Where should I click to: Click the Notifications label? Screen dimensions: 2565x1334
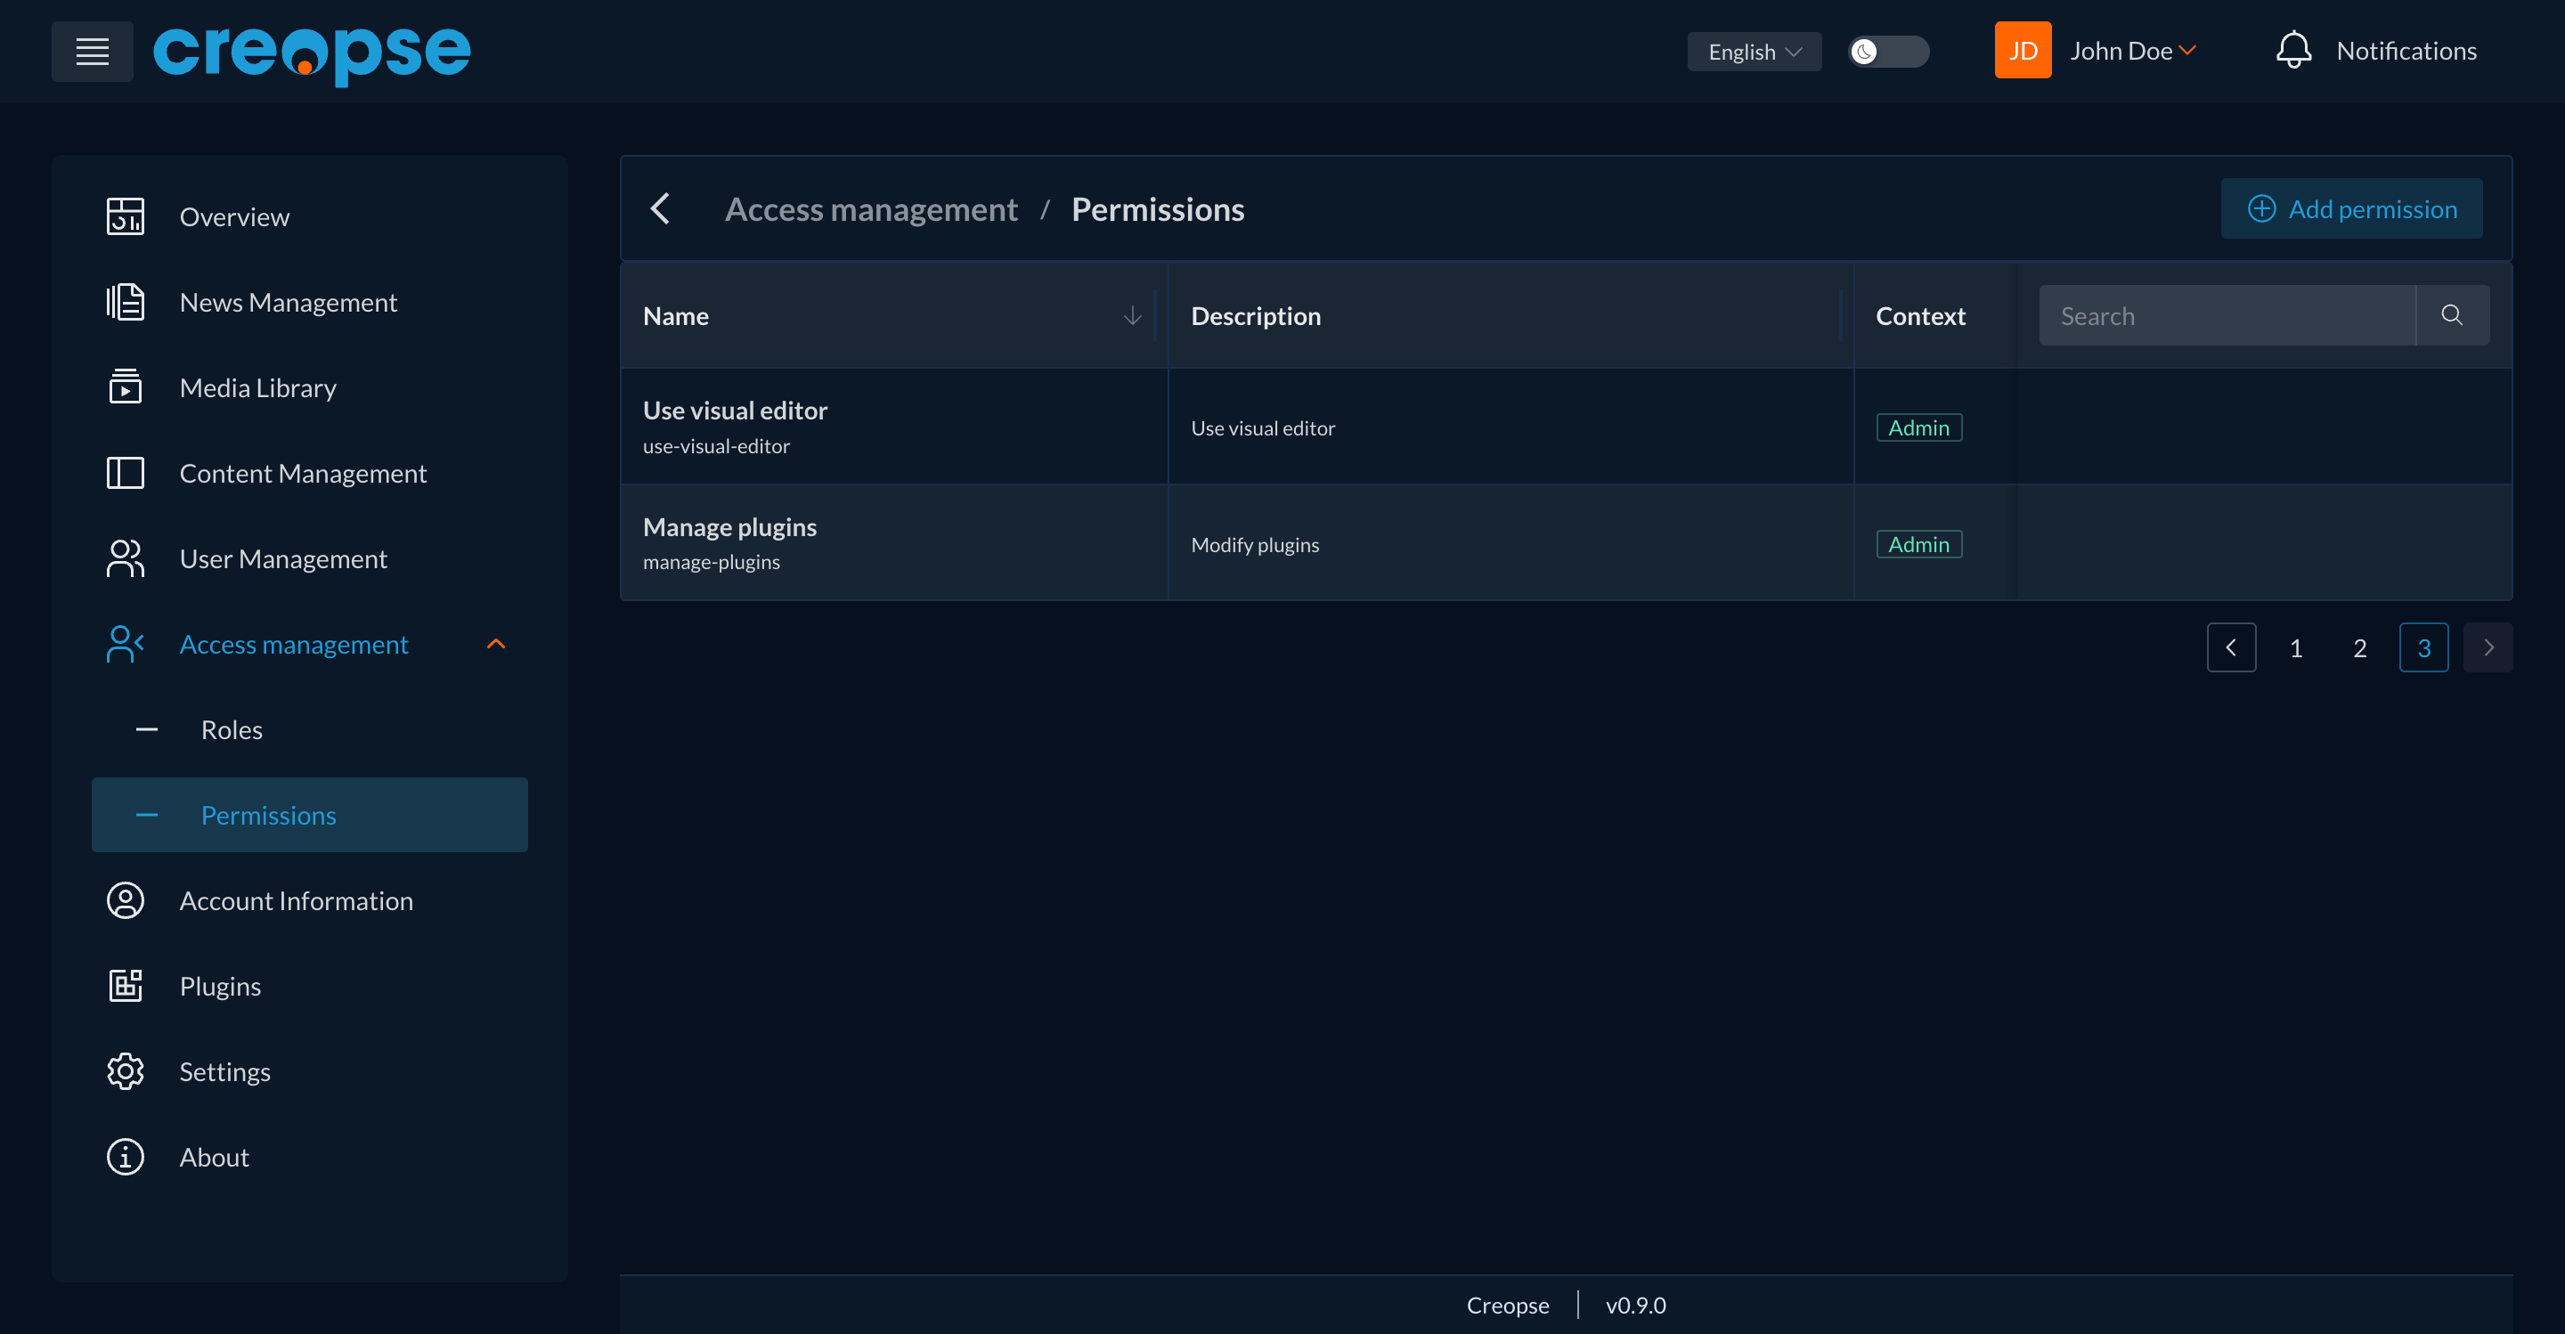(x=2406, y=51)
